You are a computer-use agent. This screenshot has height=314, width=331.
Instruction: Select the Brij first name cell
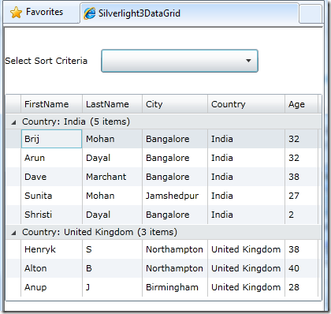(x=51, y=139)
